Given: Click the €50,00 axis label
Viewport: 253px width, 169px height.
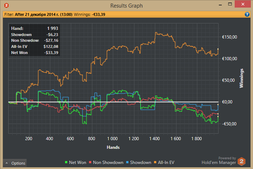Looking at the screenshot, I should click(228, 80).
